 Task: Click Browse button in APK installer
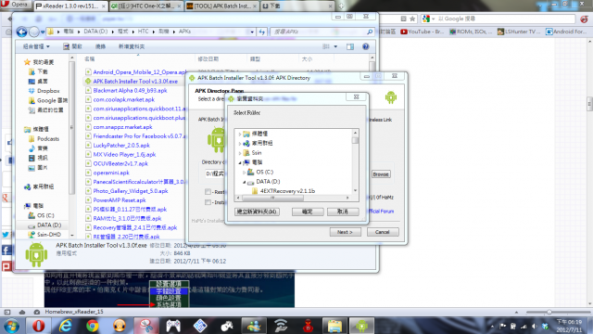[381, 174]
